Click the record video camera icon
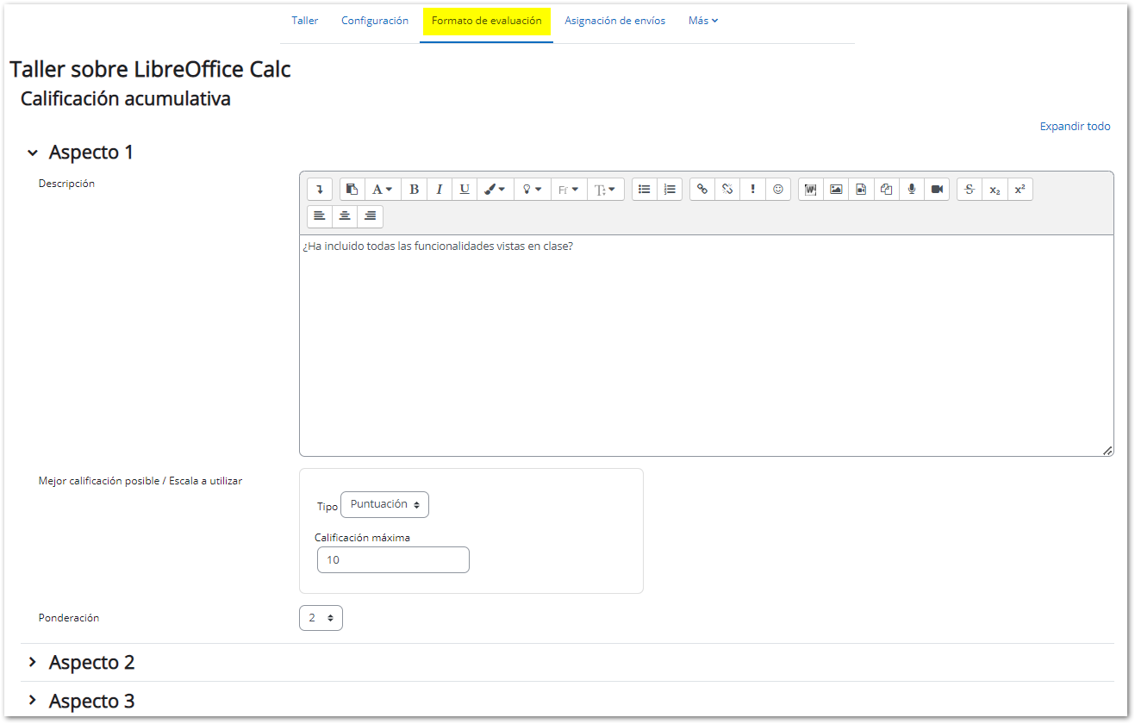The height and width of the screenshot is (724, 1135). (937, 190)
